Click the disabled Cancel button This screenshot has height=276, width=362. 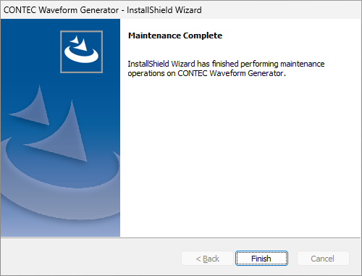(x=323, y=259)
